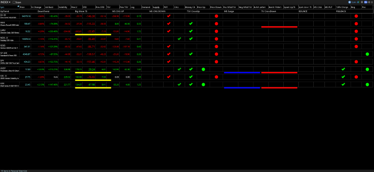Click the red PUT checkmark in QQQ row
The image size is (374, 172).
click(169, 46)
